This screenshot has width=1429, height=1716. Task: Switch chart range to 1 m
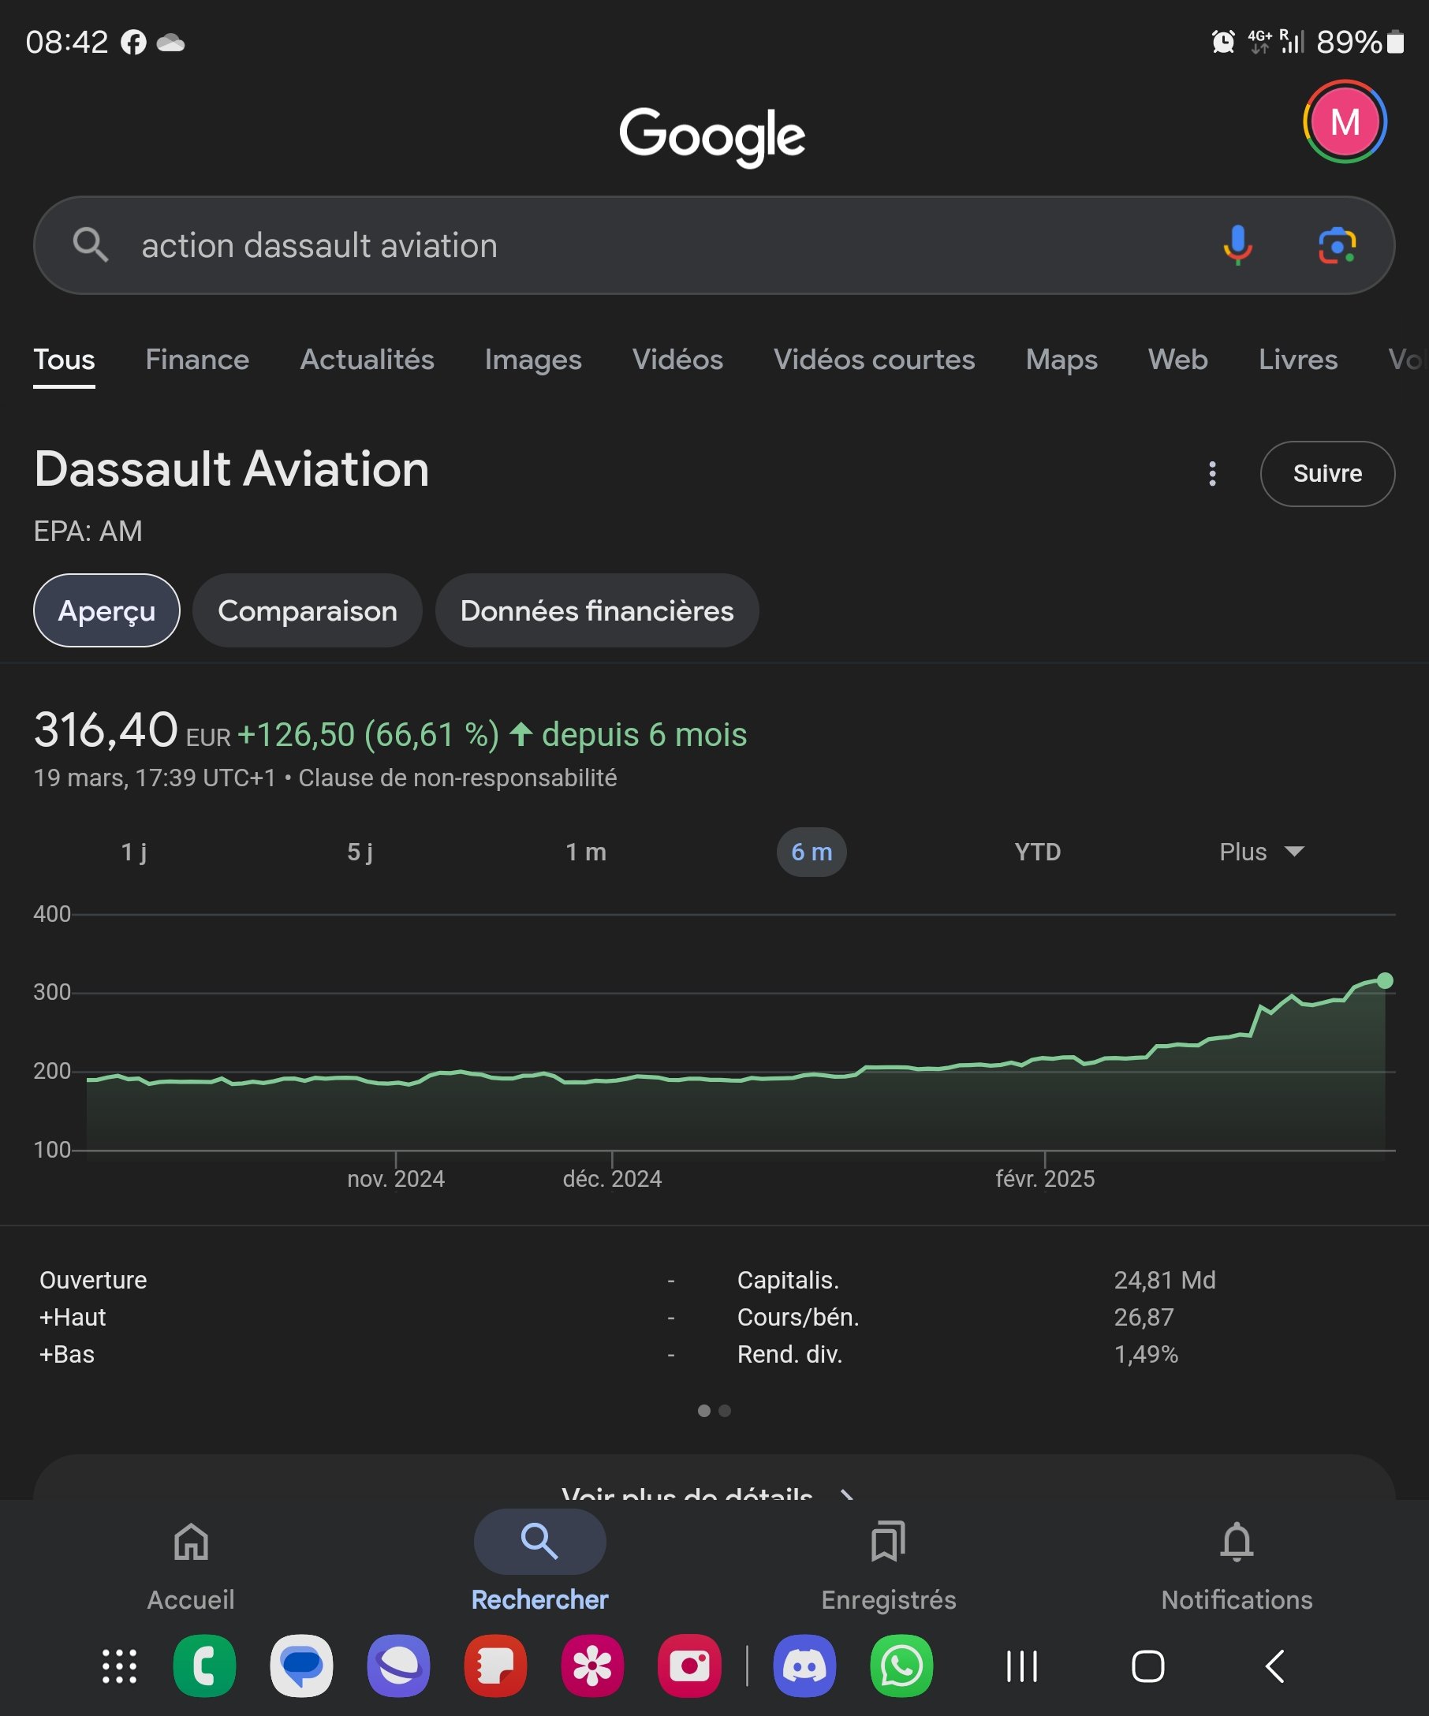click(x=586, y=852)
